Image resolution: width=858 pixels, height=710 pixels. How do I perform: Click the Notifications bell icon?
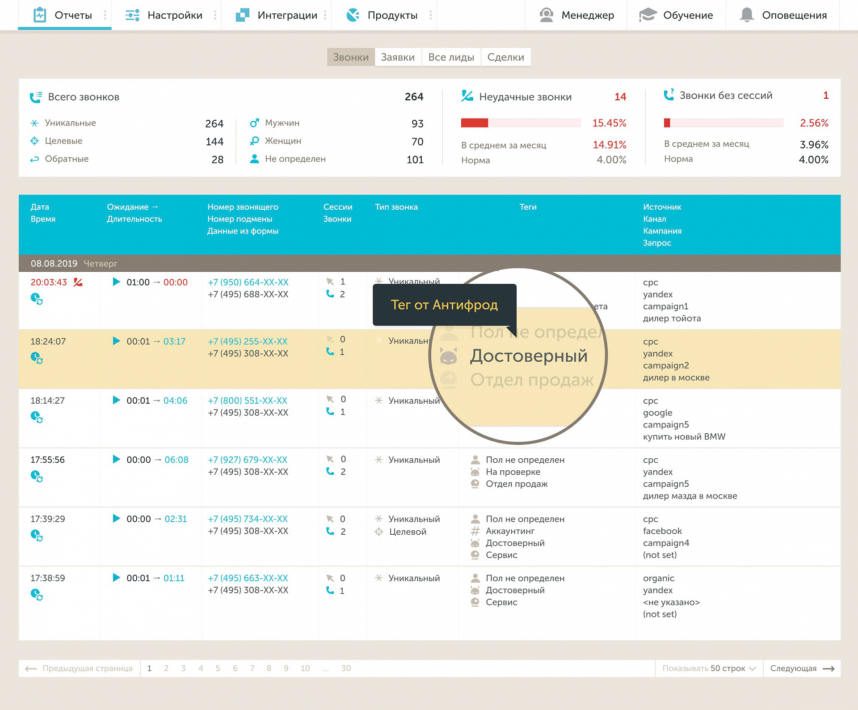747,15
